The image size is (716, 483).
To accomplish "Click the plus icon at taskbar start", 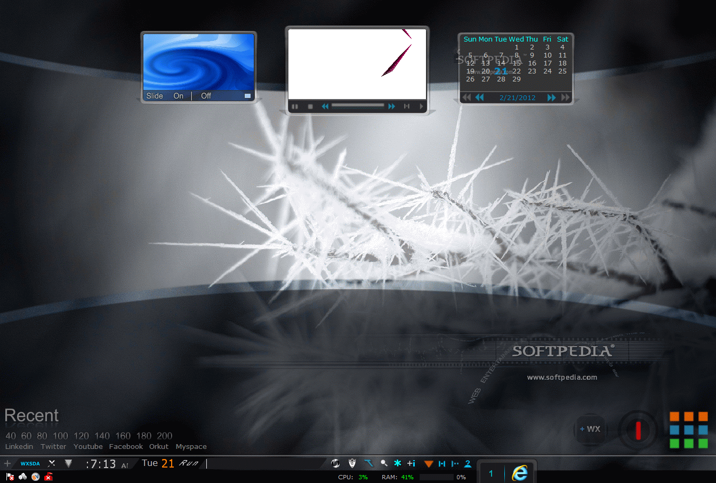I will (7, 463).
